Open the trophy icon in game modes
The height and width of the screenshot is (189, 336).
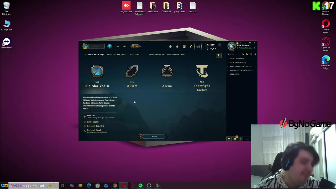tap(218, 55)
